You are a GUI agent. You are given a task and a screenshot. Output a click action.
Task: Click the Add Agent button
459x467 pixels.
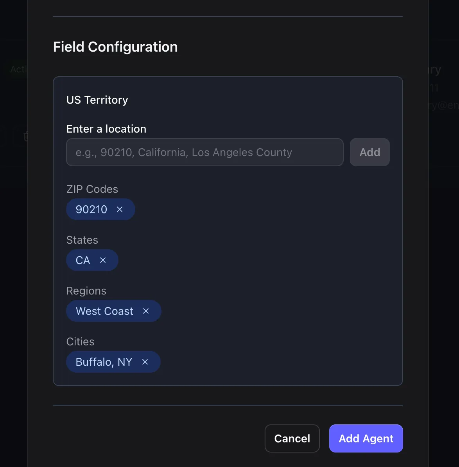pos(366,438)
